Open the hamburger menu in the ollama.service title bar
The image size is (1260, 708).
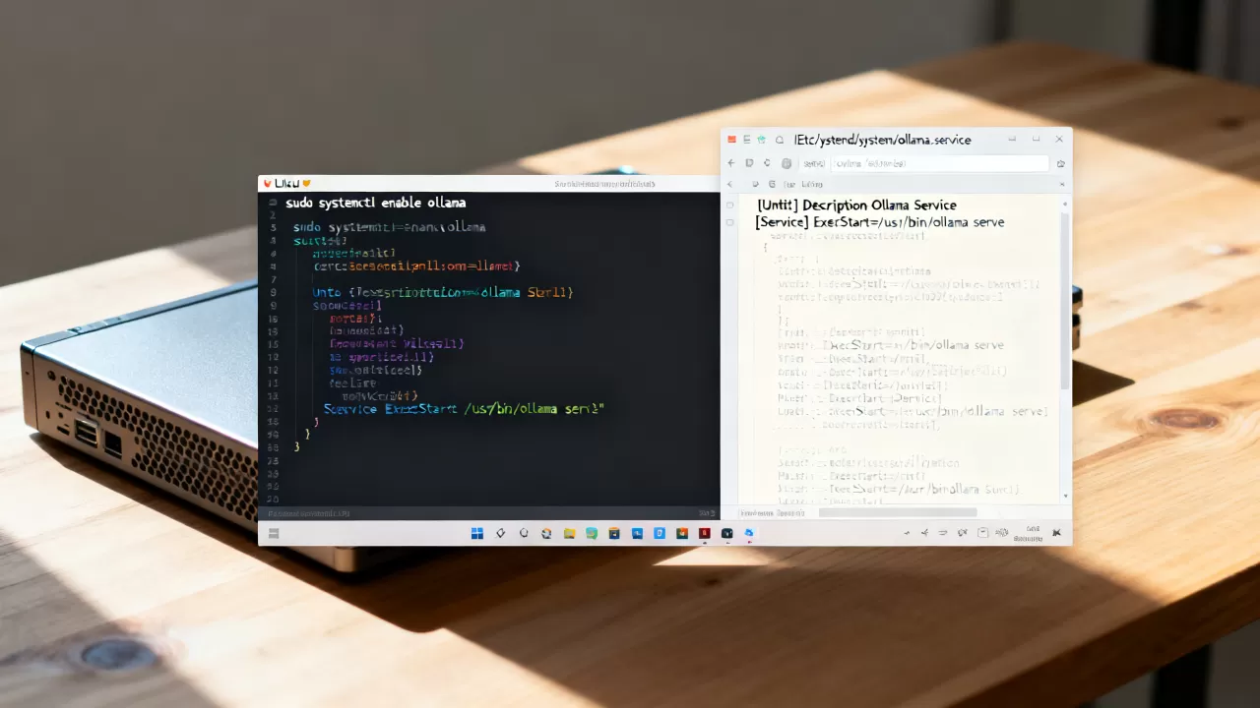(746, 140)
